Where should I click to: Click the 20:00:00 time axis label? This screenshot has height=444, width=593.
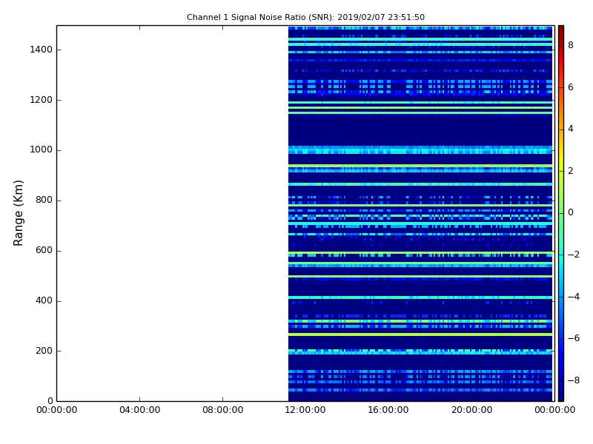point(471,410)
